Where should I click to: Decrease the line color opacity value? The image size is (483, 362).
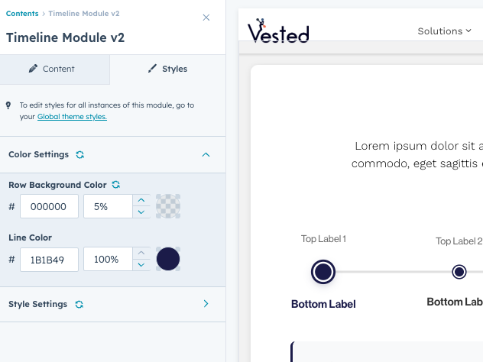(x=141, y=265)
